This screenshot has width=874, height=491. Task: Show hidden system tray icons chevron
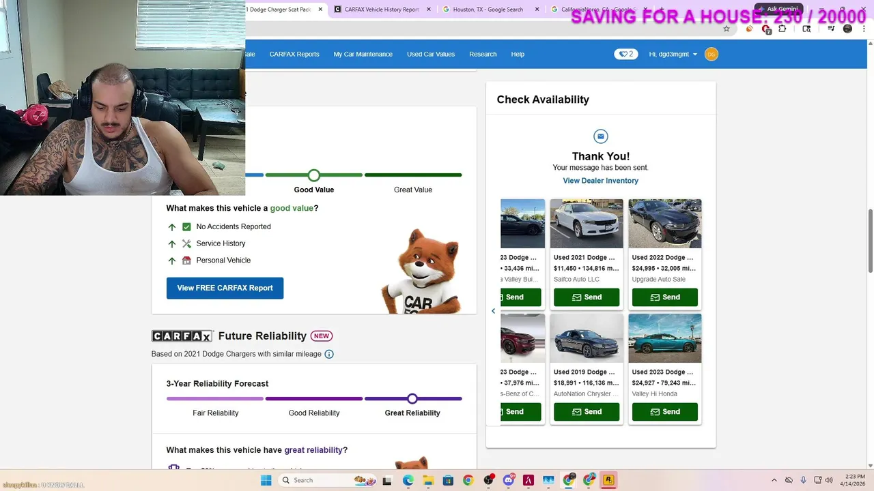point(774,480)
